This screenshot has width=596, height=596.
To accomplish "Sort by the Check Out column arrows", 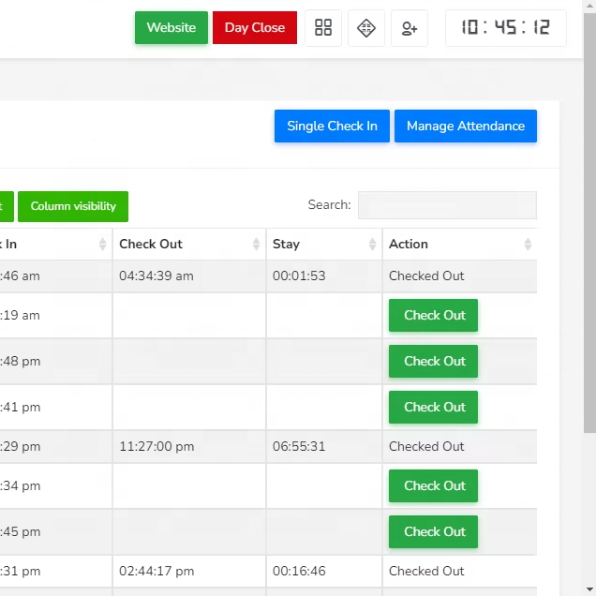I will click(256, 245).
